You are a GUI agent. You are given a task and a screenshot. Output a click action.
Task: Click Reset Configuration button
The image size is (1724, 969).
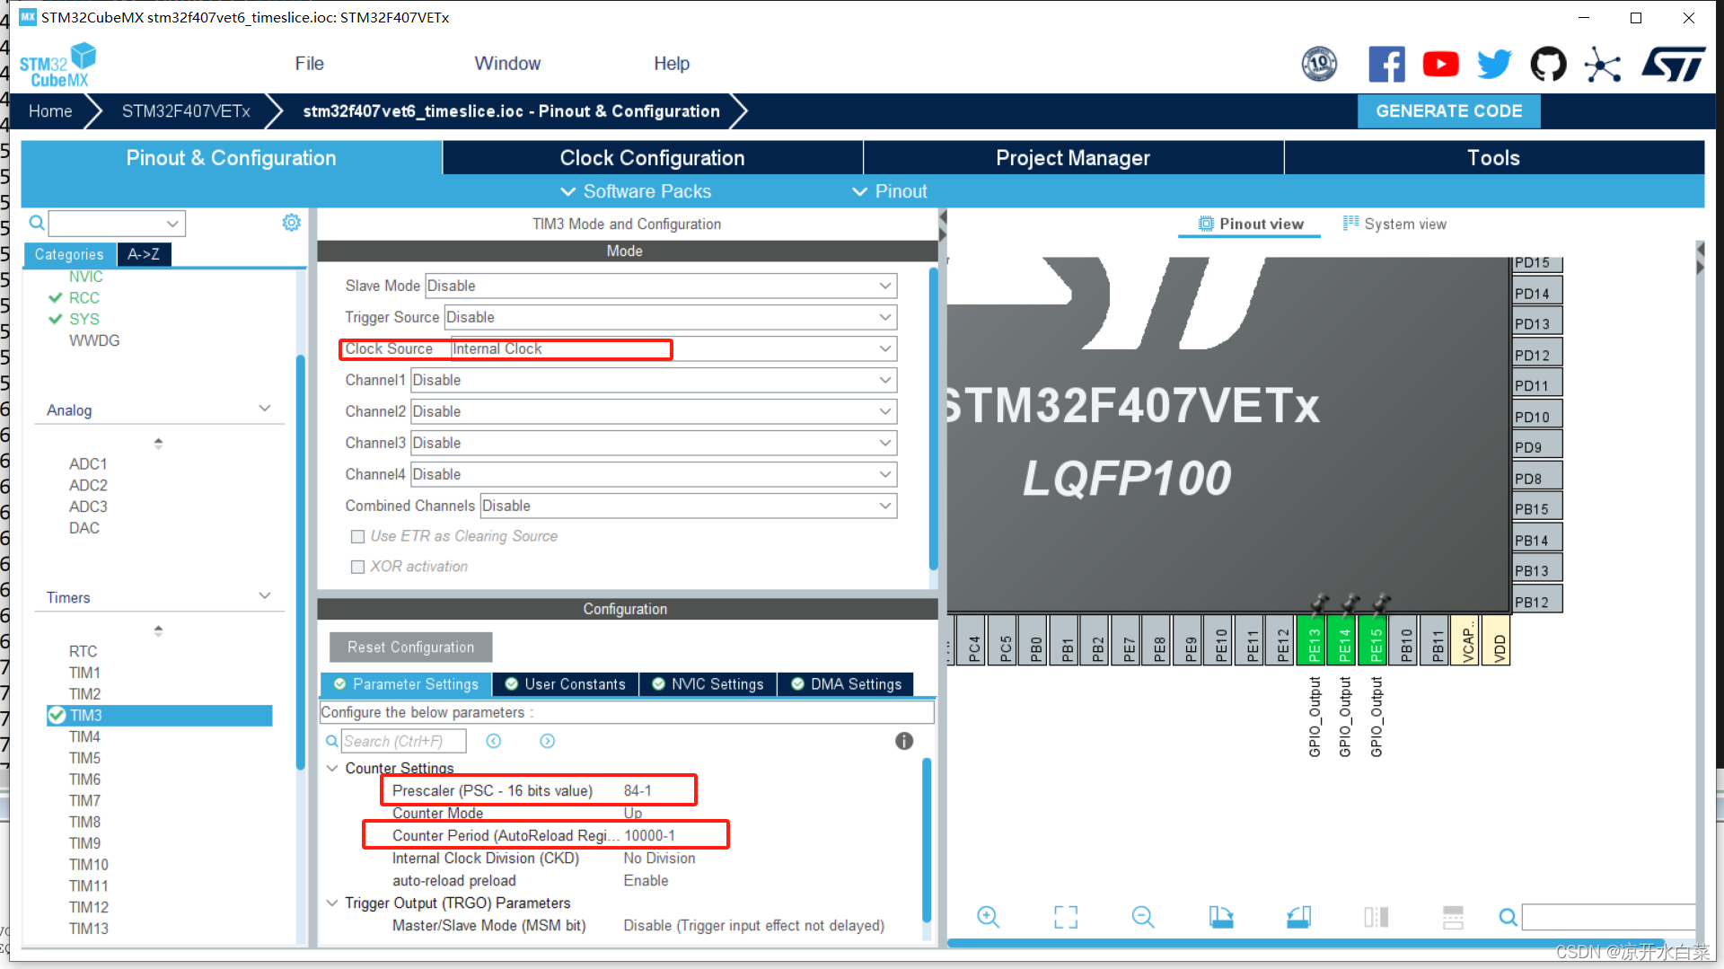[410, 647]
